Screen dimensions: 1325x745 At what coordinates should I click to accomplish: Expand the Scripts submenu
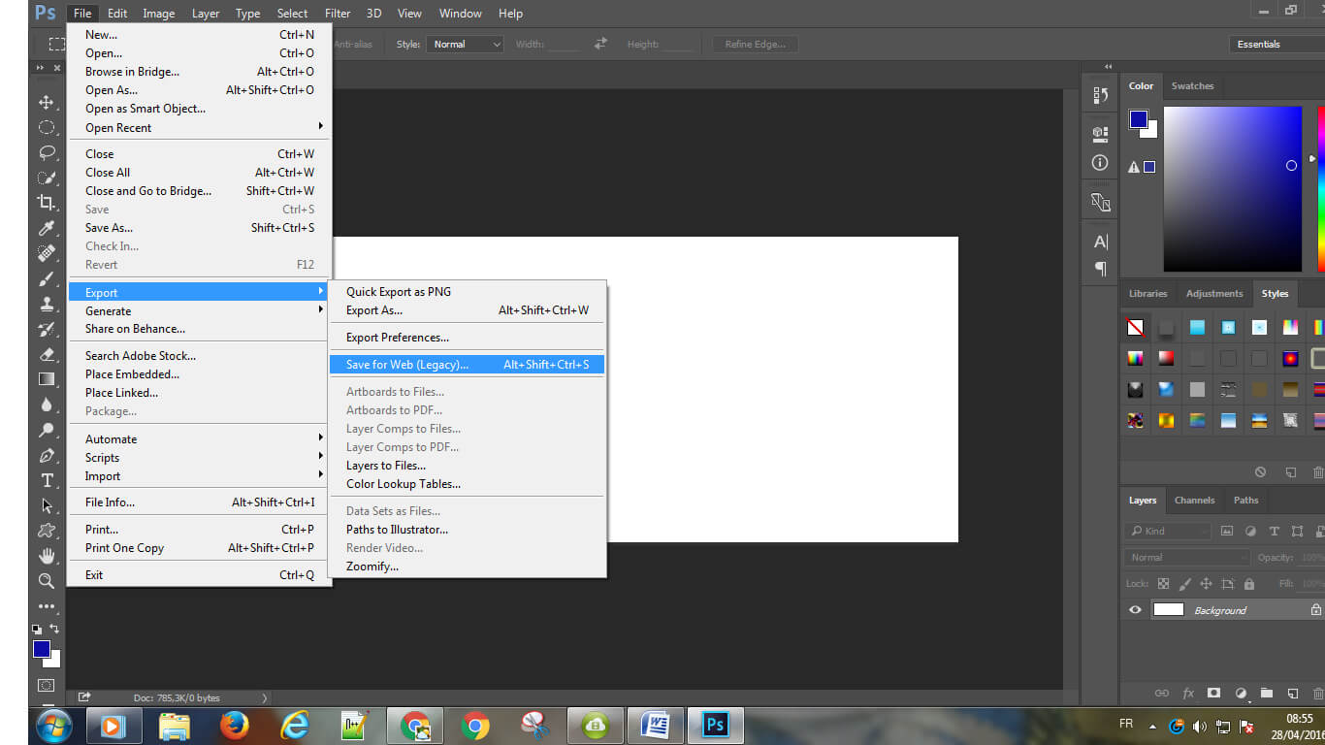point(201,457)
